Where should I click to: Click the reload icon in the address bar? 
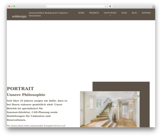pyautogui.click(x=105, y=6)
